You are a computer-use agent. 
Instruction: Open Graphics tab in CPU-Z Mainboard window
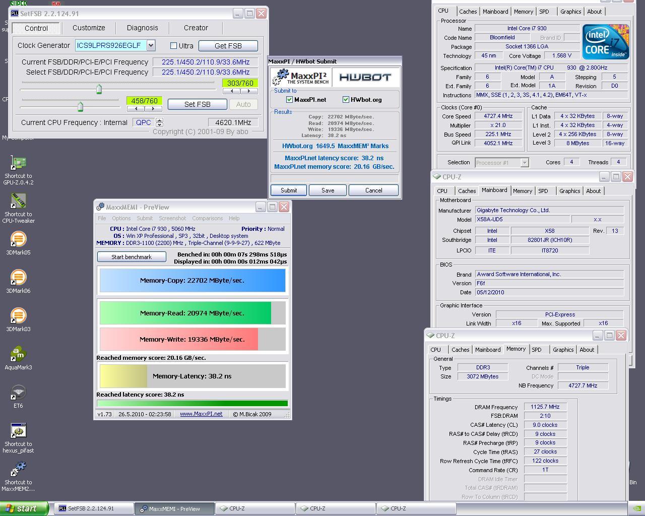569,191
